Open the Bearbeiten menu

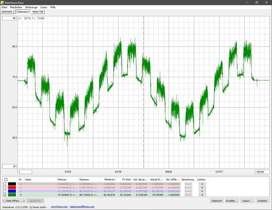(x=16, y=7)
